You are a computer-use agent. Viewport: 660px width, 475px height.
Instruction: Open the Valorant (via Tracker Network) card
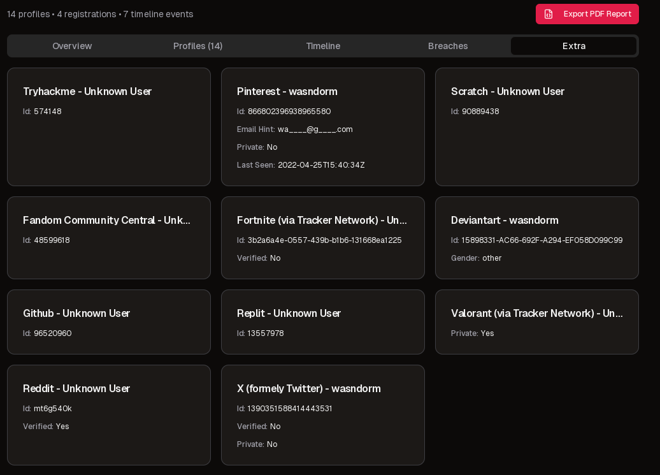(536, 322)
